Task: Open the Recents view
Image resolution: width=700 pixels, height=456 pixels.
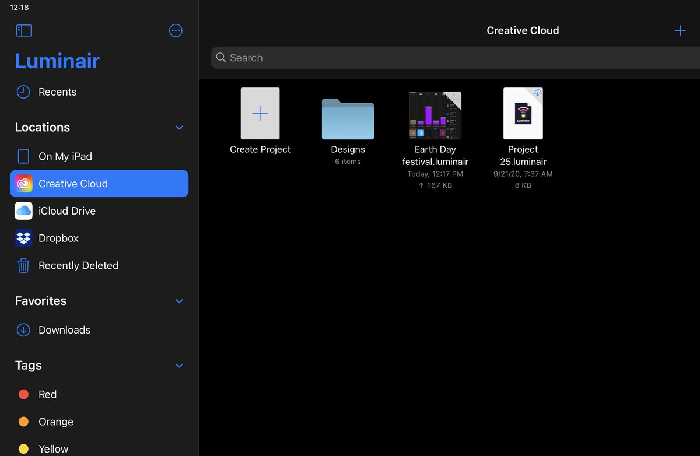Action: (x=100, y=92)
